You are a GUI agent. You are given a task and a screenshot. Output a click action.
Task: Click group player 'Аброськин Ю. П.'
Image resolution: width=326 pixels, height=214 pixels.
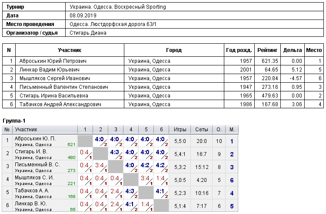[x=35, y=139]
